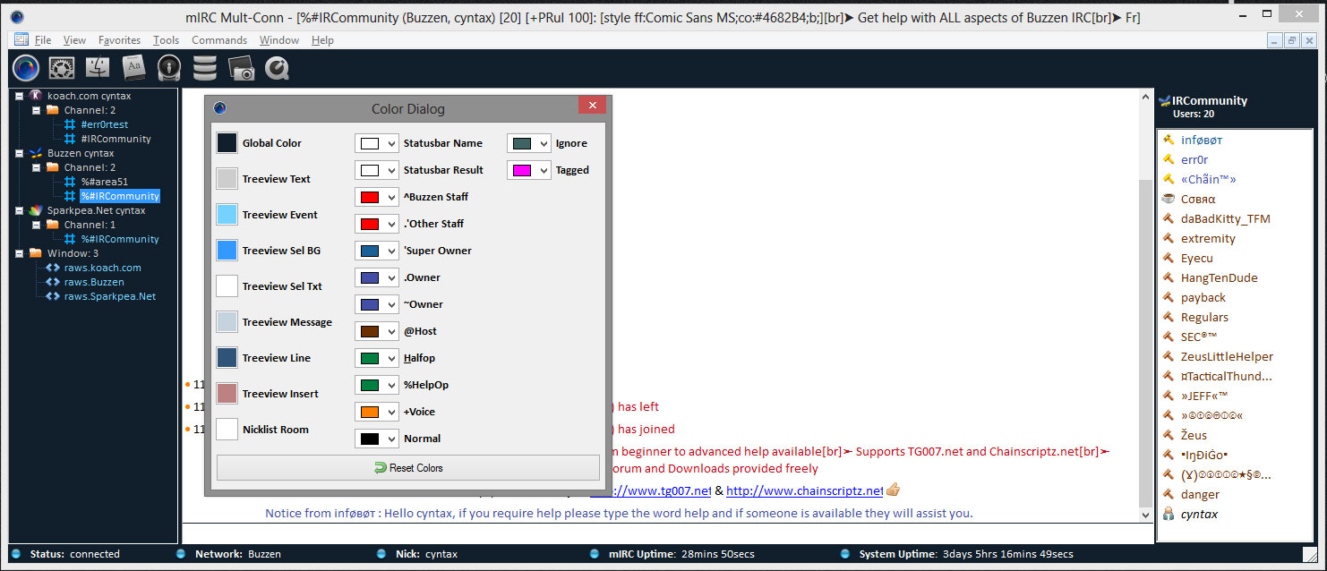Open the Commands menu
1327x571 pixels.
(219, 40)
